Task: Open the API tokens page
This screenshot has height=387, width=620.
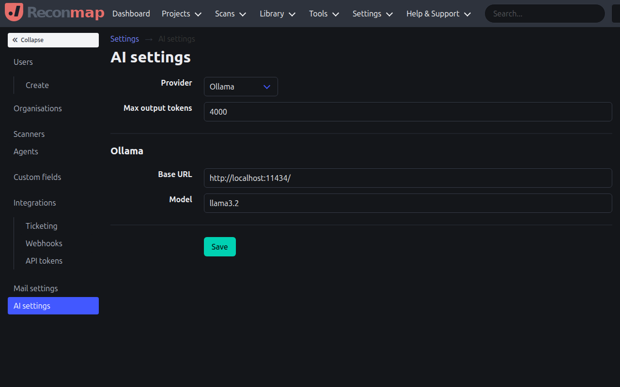Action: click(44, 261)
